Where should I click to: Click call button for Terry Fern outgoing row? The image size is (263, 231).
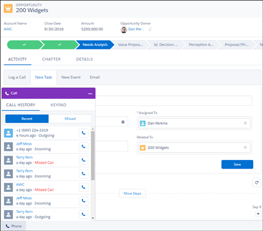click(x=84, y=214)
